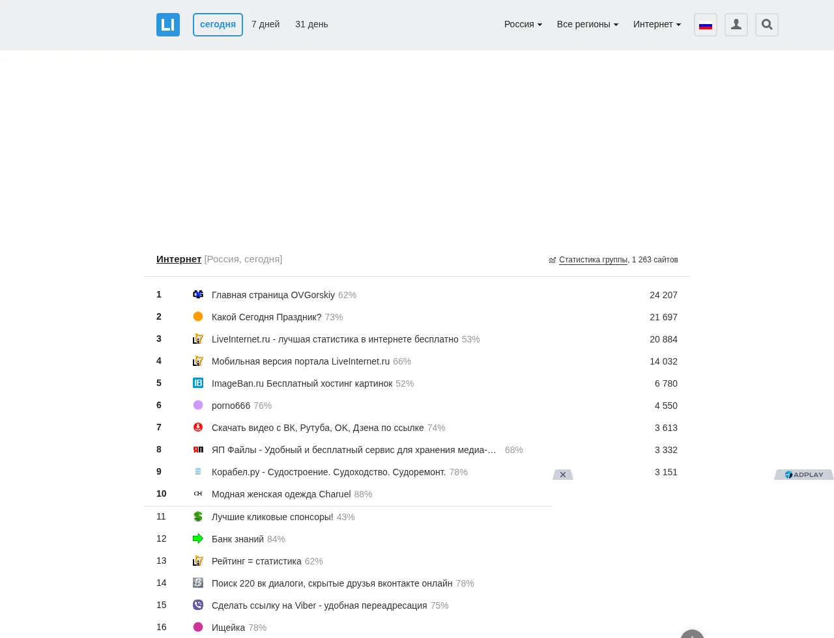Open Рейтинг = статистика link
The width and height of the screenshot is (834, 638).
pos(257,561)
